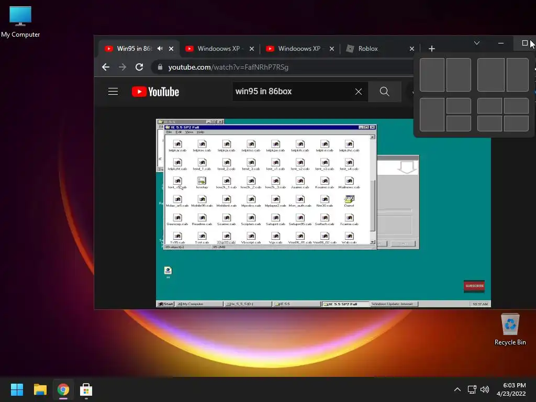Viewport: 536px width, 402px height.
Task: Switch to first Windooows XP tab
Action: (x=219, y=49)
